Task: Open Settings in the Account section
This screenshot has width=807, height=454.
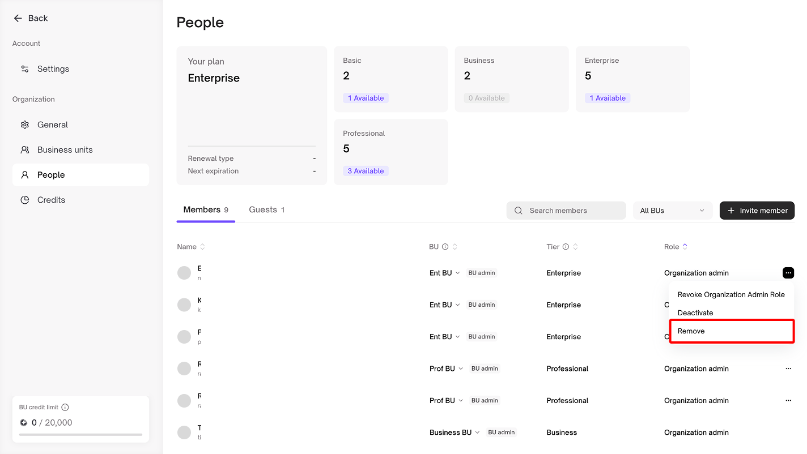Action: coord(53,69)
